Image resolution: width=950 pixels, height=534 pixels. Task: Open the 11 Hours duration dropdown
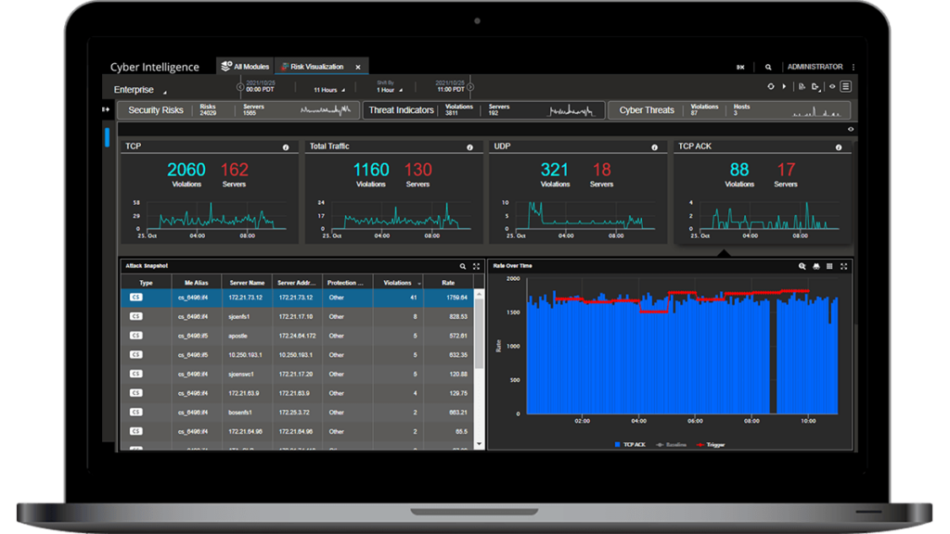329,90
